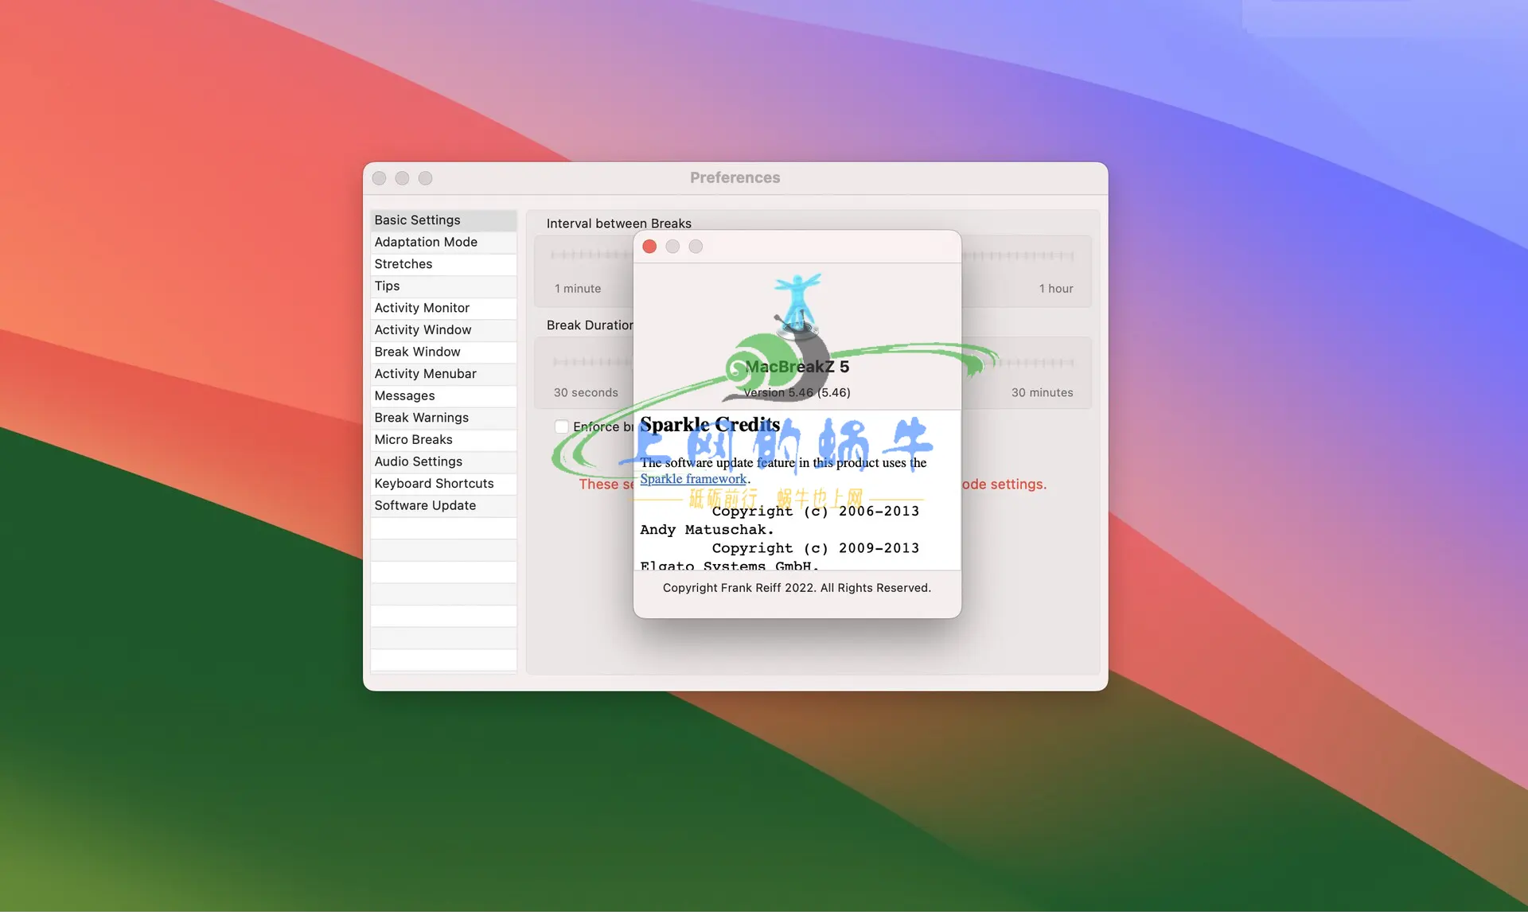Expand Sparkle framework credits section
This screenshot has width=1528, height=915.
[692, 479]
